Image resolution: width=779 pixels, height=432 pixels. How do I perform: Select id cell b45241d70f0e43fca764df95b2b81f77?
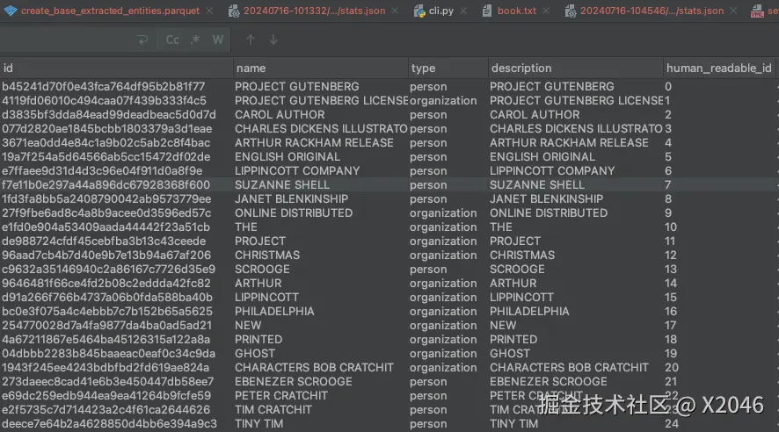coord(104,86)
